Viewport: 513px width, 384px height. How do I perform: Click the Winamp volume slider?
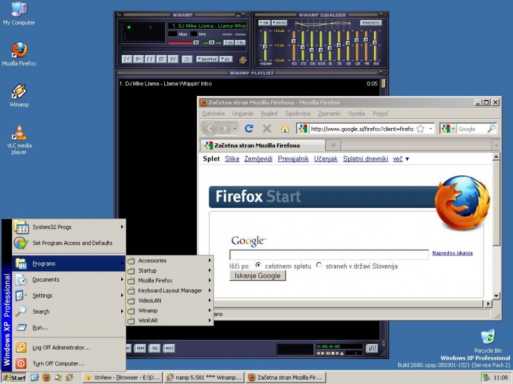pos(183,42)
